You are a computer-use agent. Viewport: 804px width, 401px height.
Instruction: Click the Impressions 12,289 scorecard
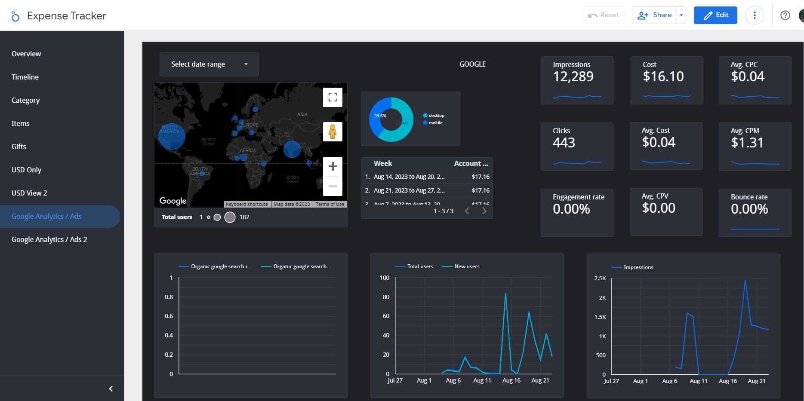[577, 80]
